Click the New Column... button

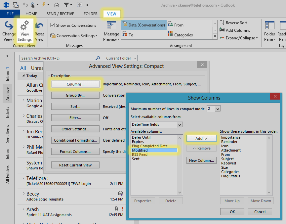(x=201, y=160)
